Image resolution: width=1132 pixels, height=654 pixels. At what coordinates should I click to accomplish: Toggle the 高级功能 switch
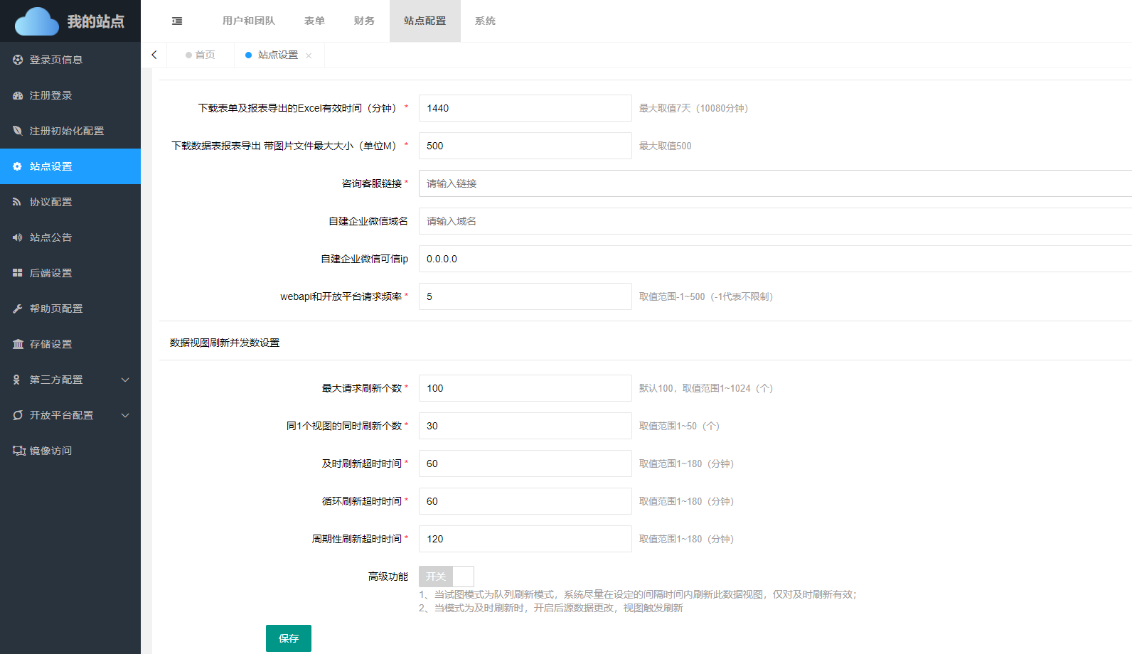(446, 577)
